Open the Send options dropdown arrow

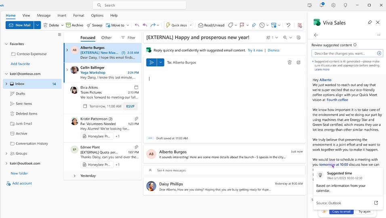coord(161,63)
